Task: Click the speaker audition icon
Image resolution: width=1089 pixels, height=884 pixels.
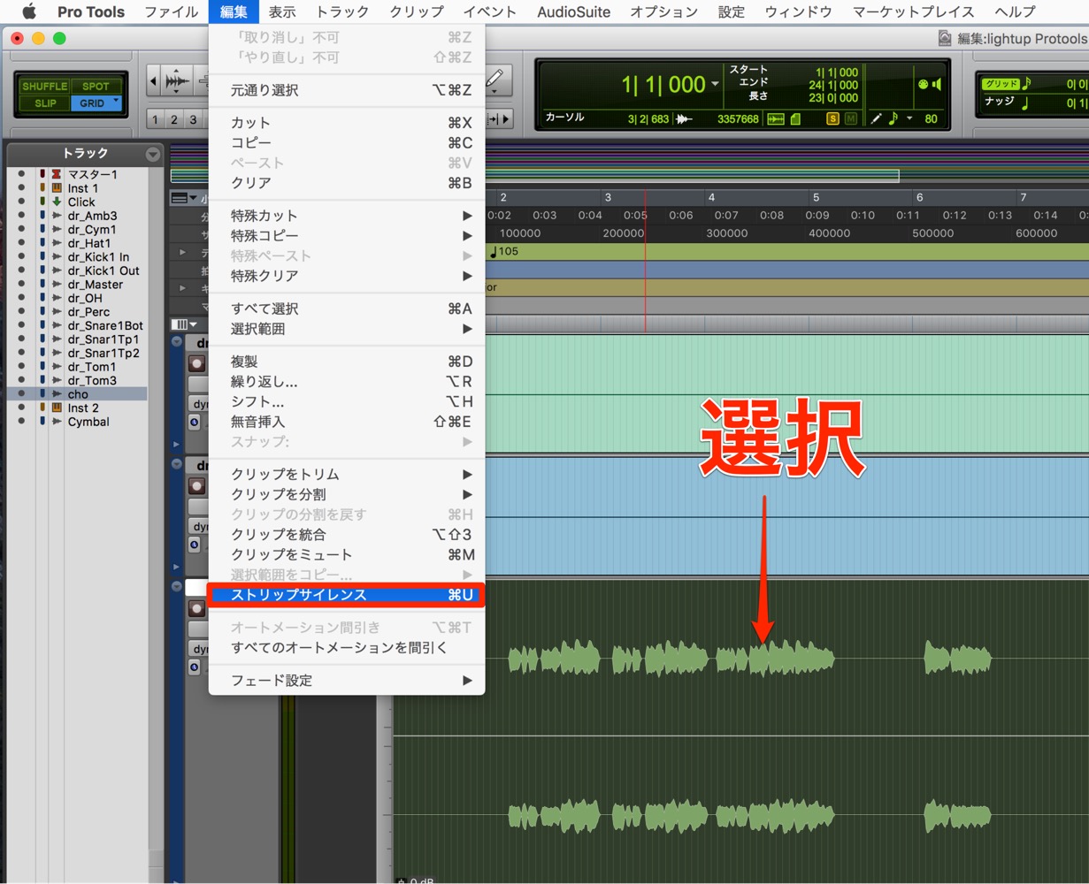Action: tap(937, 85)
